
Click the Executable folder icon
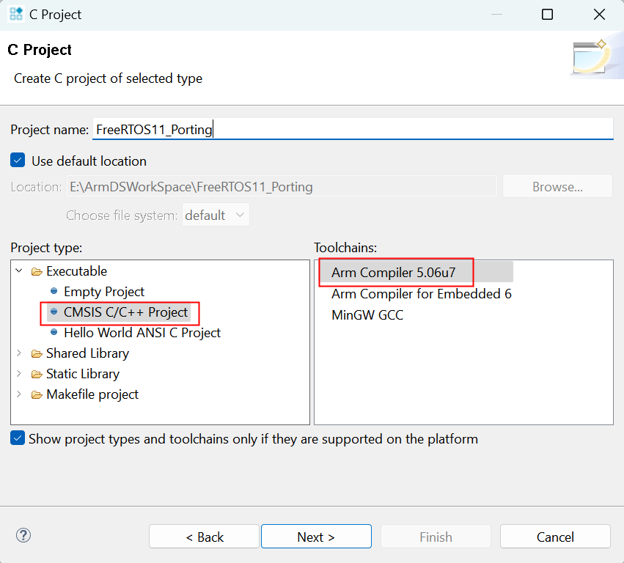click(37, 271)
